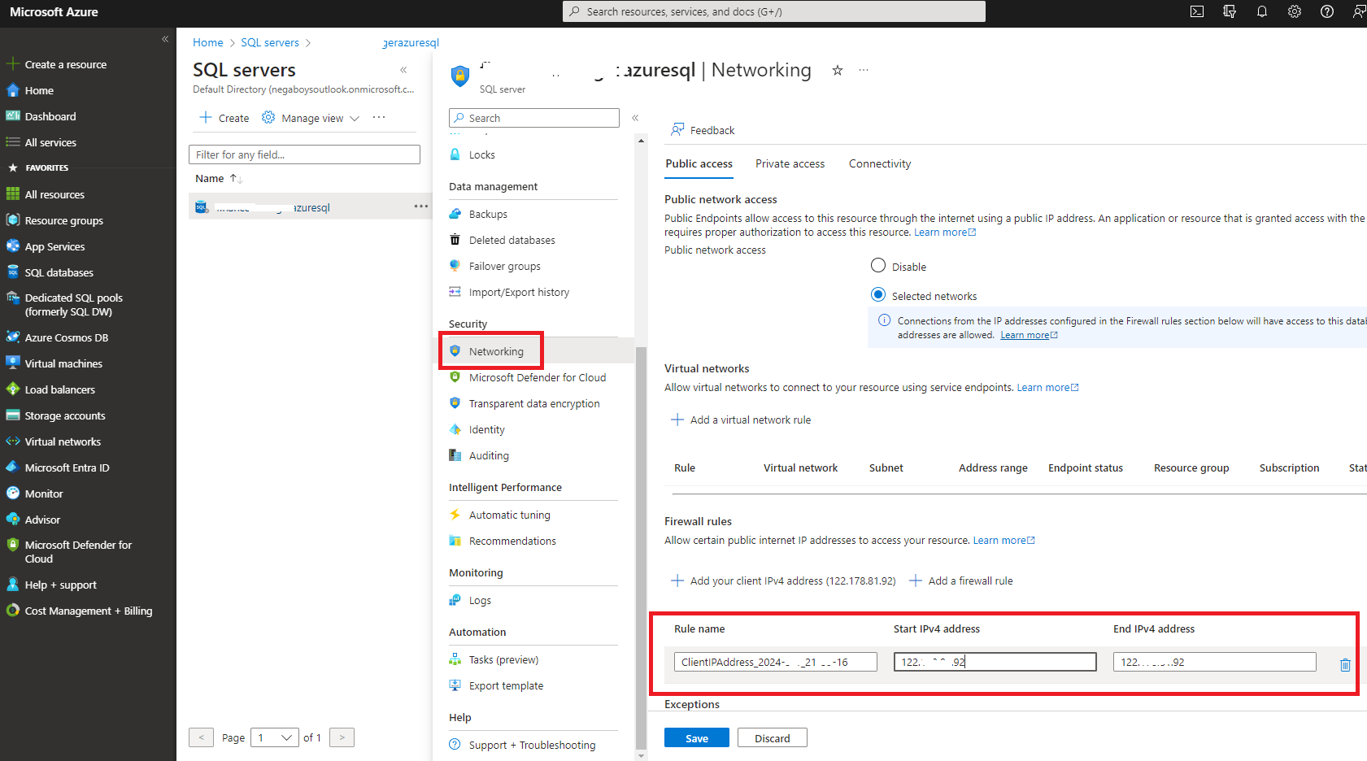Image resolution: width=1367 pixels, height=761 pixels.
Task: Open Help + support
Action: pyautogui.click(x=60, y=585)
